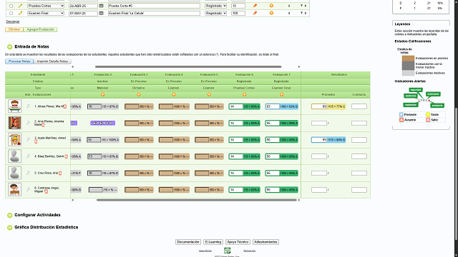This screenshot has width=458, height=257.
Task: Click magnifier icon next to student 4 Báez Benítez
Action: click(29, 156)
